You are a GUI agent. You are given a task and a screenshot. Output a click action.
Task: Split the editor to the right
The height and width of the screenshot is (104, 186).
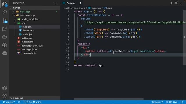click(x=176, y=3)
